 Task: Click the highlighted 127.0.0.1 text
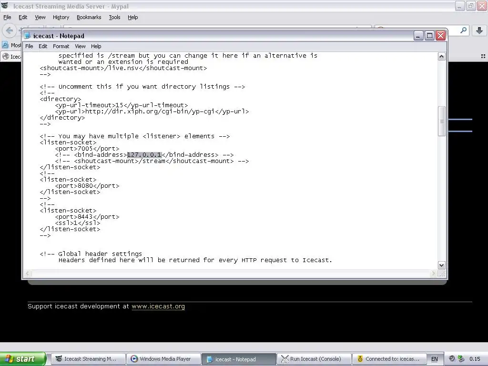tap(144, 155)
